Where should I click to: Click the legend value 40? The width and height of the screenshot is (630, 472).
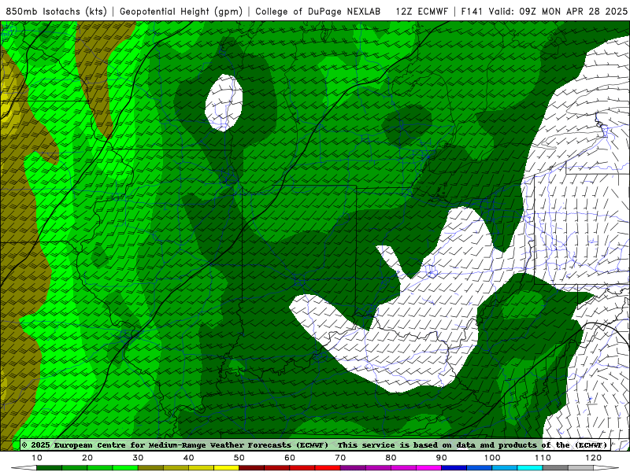[x=188, y=458]
